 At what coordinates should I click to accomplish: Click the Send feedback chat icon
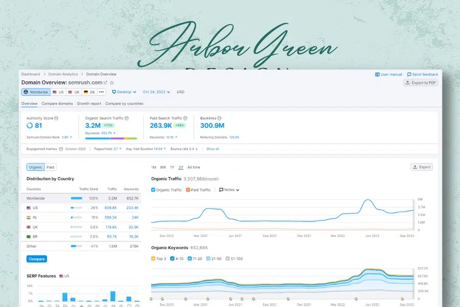409,75
